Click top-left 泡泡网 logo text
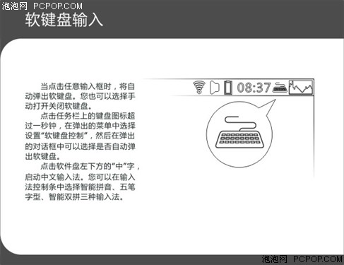 tap(15, 6)
